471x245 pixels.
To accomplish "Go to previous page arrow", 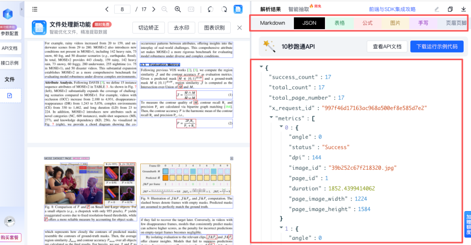I will click(x=107, y=9).
